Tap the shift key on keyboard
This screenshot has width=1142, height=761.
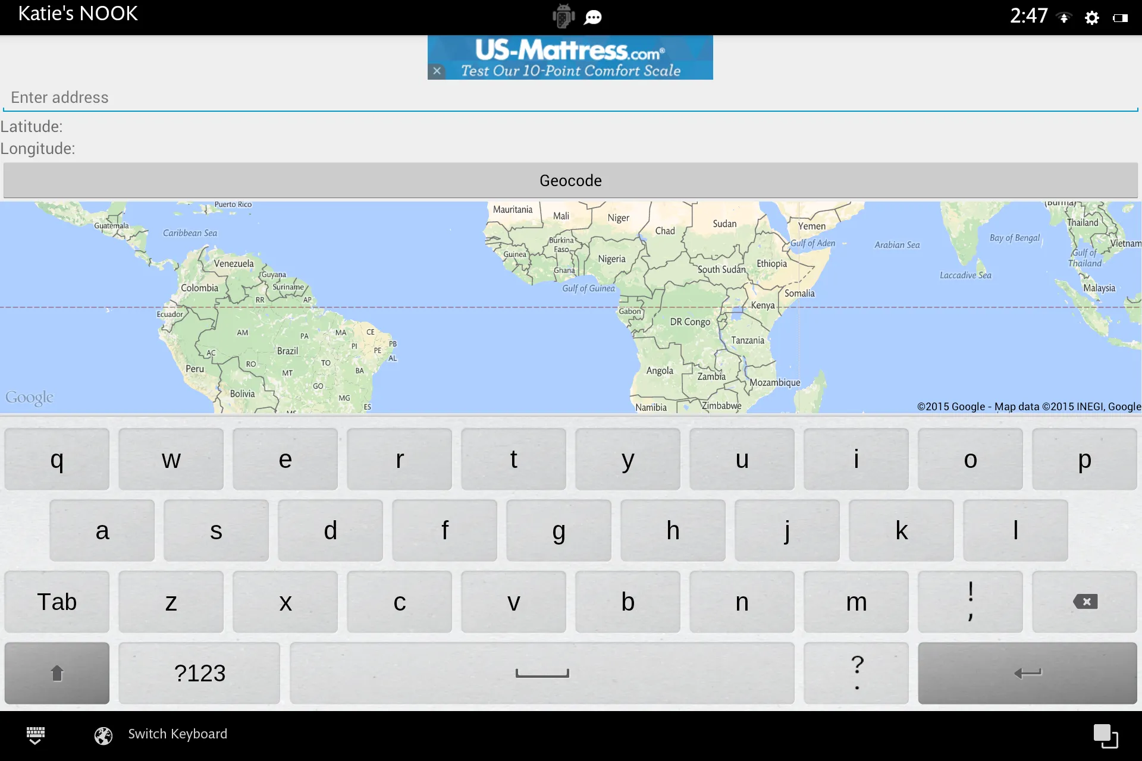point(57,672)
